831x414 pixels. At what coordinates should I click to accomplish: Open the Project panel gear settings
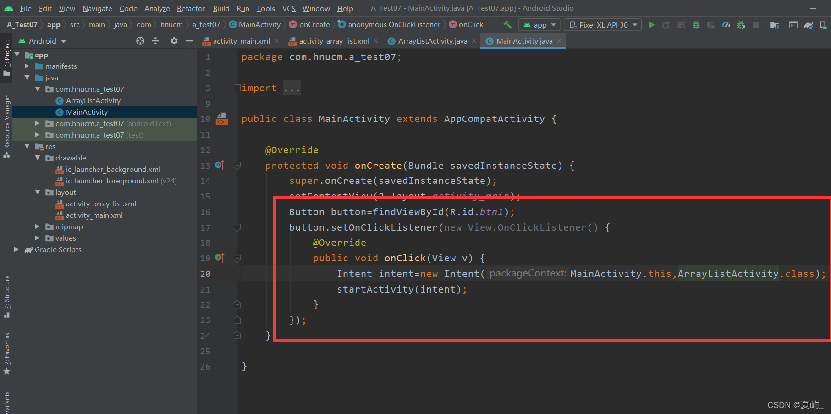point(174,41)
